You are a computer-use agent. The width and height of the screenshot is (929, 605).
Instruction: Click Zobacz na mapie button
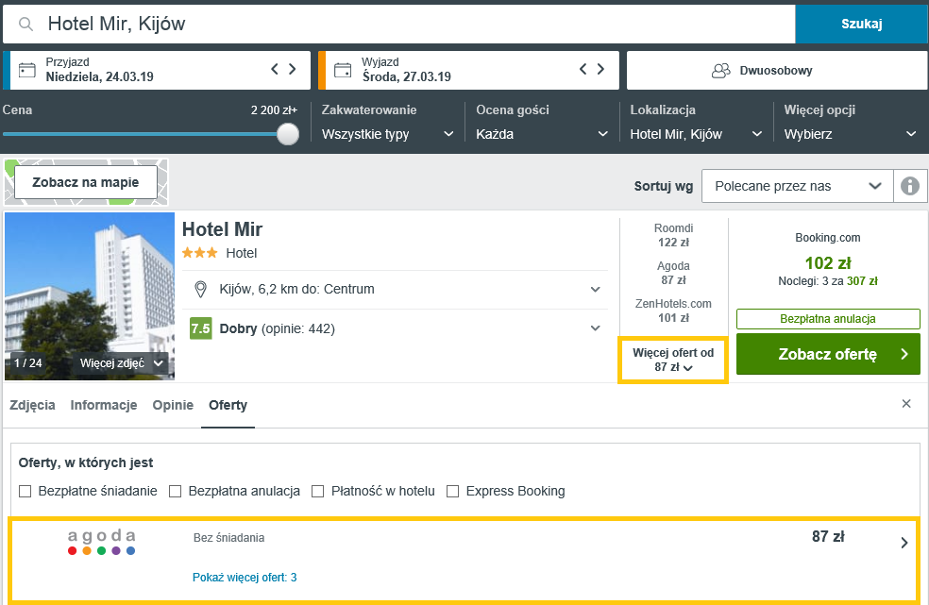coord(86,182)
